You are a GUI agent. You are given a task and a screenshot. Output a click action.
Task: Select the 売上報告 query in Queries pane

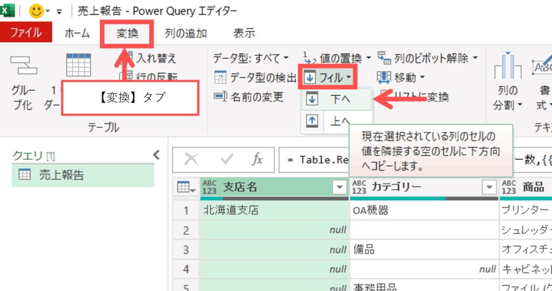61,175
